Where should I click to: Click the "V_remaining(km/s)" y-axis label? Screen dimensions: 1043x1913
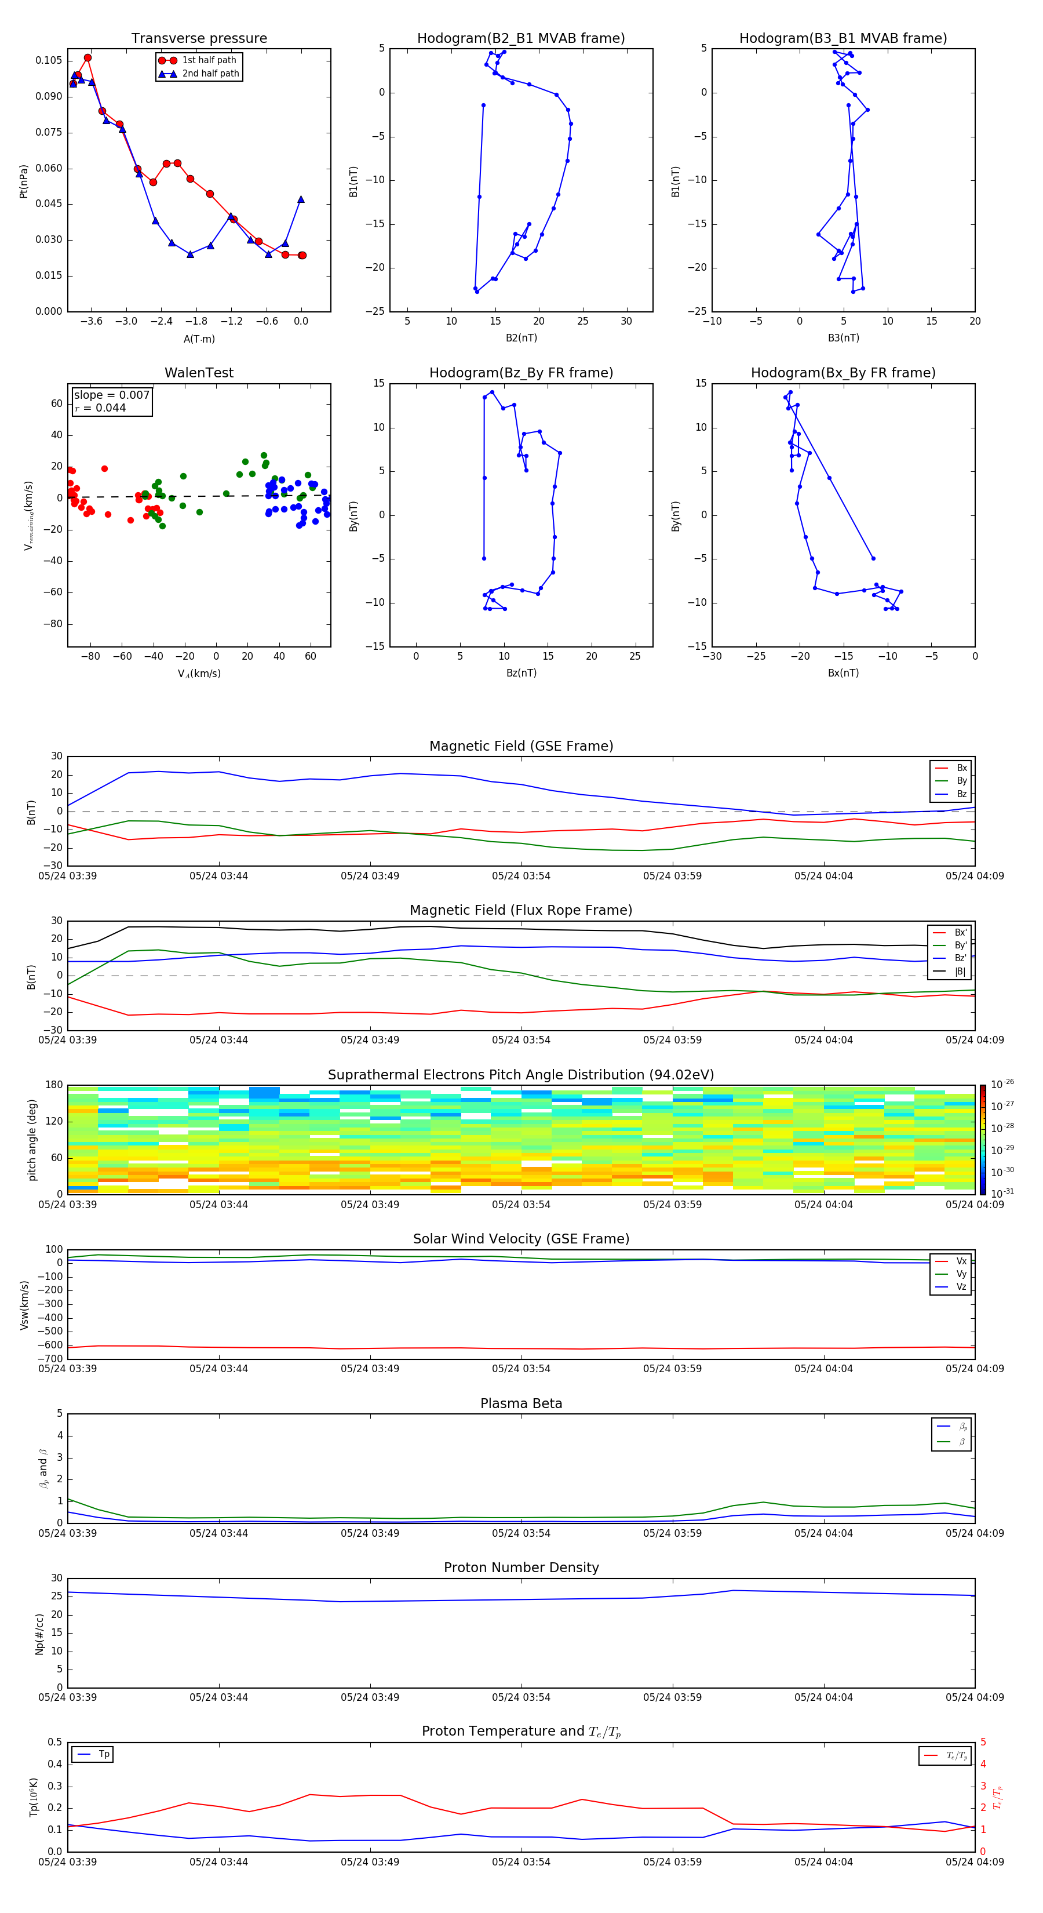pos(29,515)
